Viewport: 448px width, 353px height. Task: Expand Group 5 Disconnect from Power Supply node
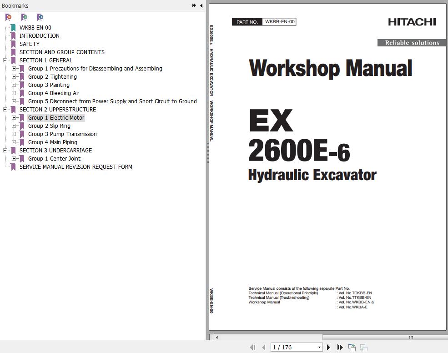[14, 101]
